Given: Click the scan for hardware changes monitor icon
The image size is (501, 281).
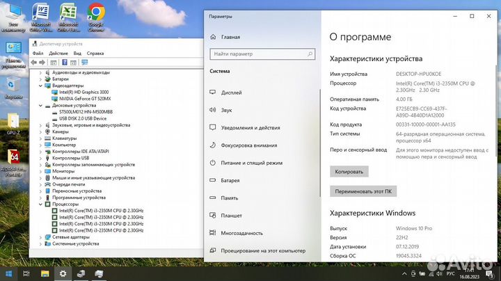Looking at the screenshot, I should coord(85,63).
